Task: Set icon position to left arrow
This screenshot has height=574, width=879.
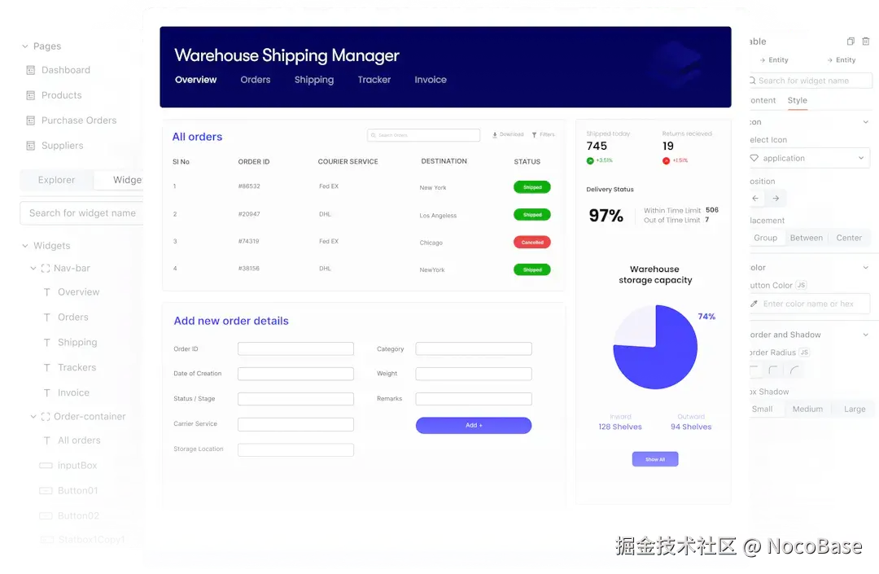Action: pos(755,199)
